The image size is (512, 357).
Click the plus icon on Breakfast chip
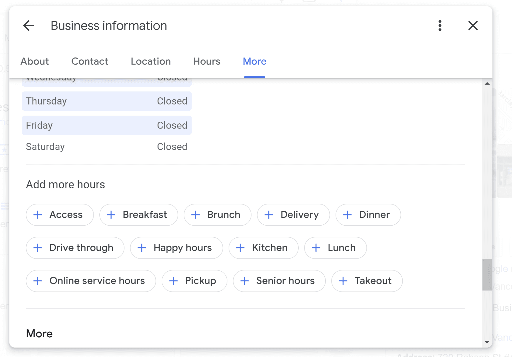[111, 215]
